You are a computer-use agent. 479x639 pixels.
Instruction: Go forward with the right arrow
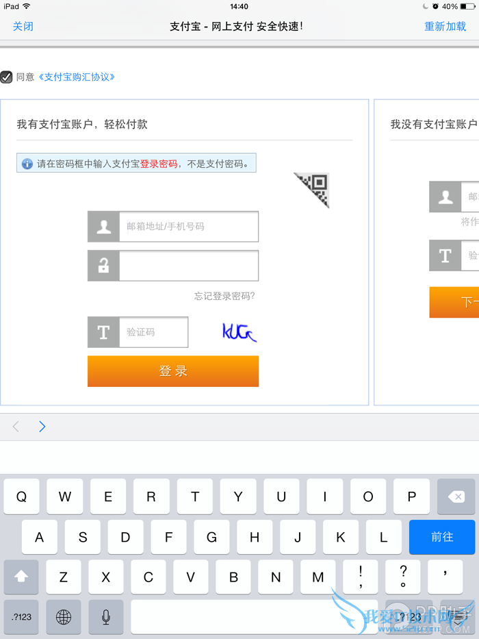[x=42, y=427]
